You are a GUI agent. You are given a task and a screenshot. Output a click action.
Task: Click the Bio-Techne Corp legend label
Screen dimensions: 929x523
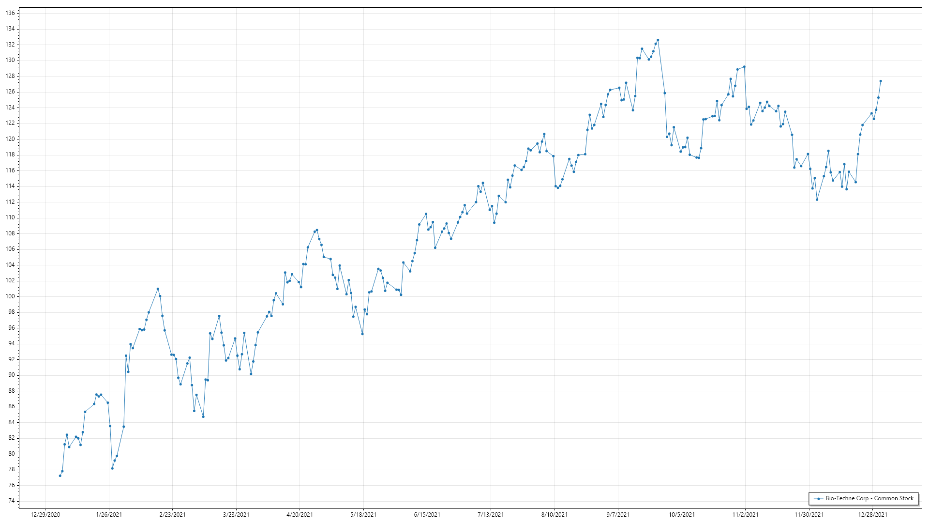tap(869, 498)
